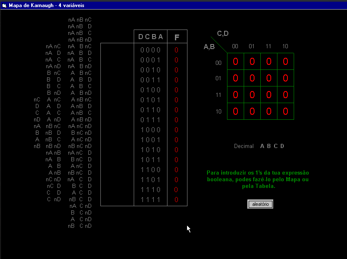Toggle map cell at AB=10, CD=10
This screenshot has height=259, width=347.
click(285, 111)
